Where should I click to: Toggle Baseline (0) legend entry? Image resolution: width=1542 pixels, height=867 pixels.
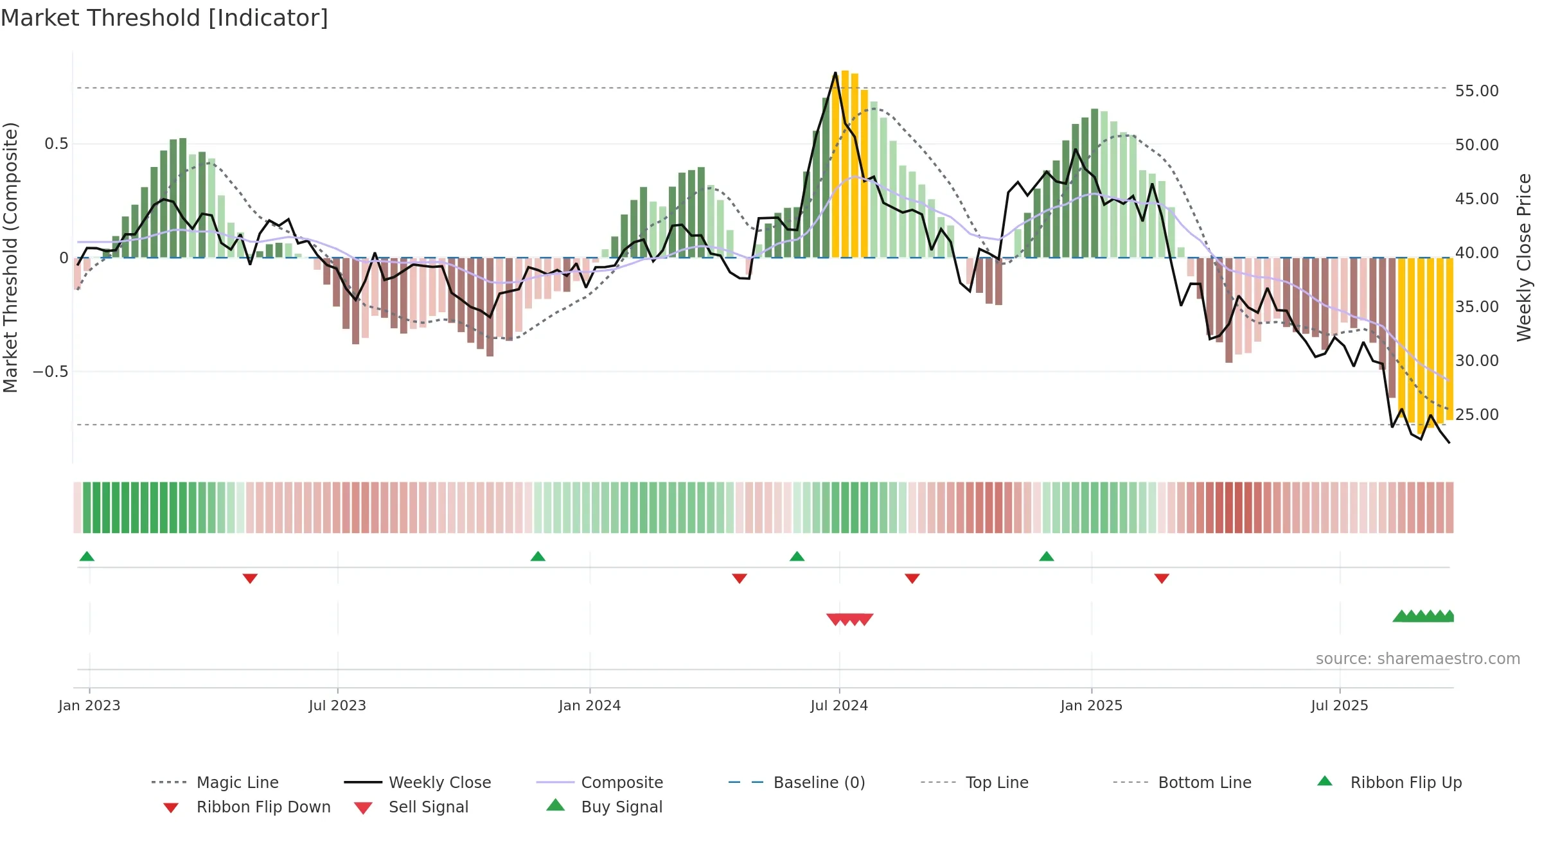pyautogui.click(x=797, y=782)
